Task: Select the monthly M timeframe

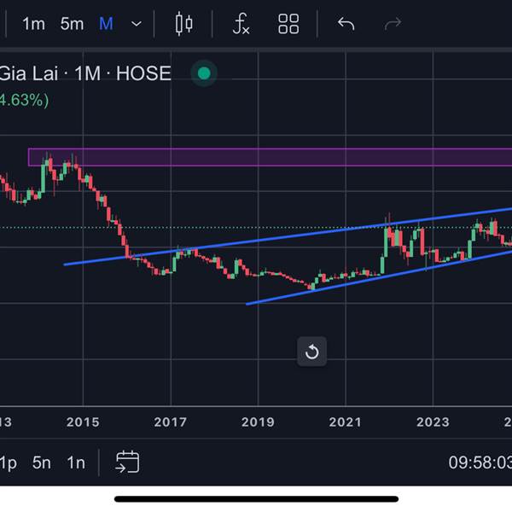Action: point(106,24)
